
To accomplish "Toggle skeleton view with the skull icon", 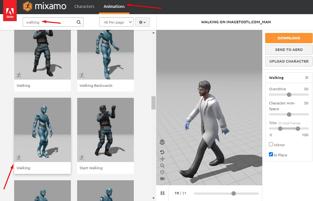I will [162, 142].
